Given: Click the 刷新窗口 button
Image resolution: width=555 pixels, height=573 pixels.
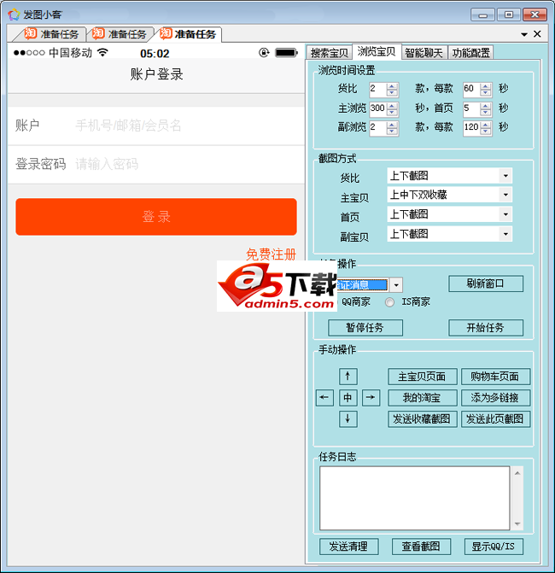Looking at the screenshot, I should (x=486, y=284).
